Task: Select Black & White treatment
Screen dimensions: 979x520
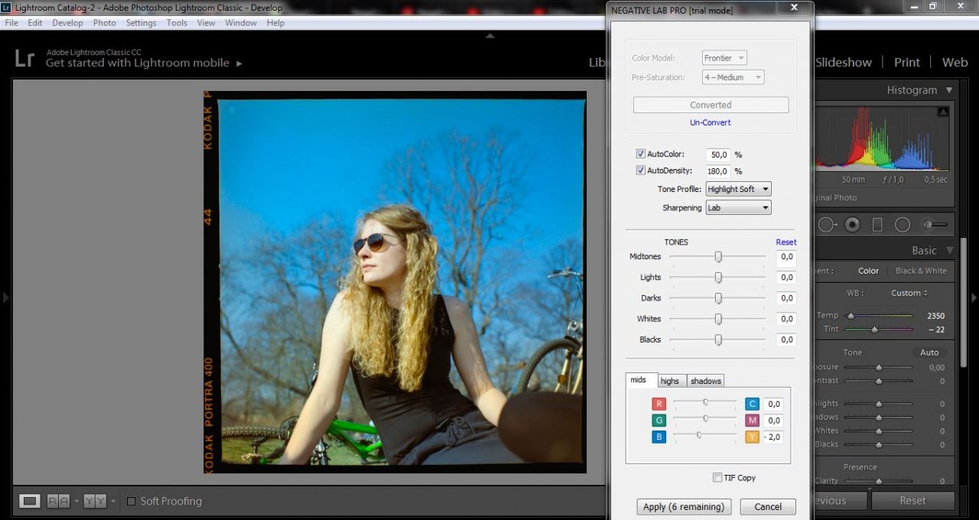Action: [x=921, y=271]
